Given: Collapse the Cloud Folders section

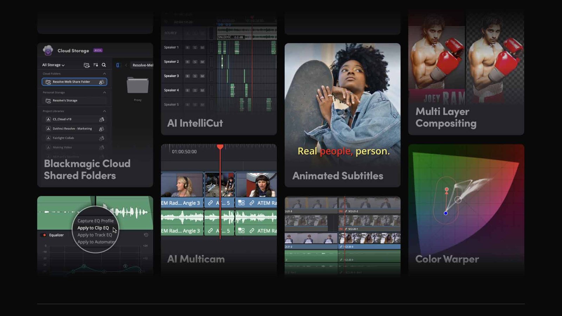Looking at the screenshot, I should pyautogui.click(x=104, y=73).
